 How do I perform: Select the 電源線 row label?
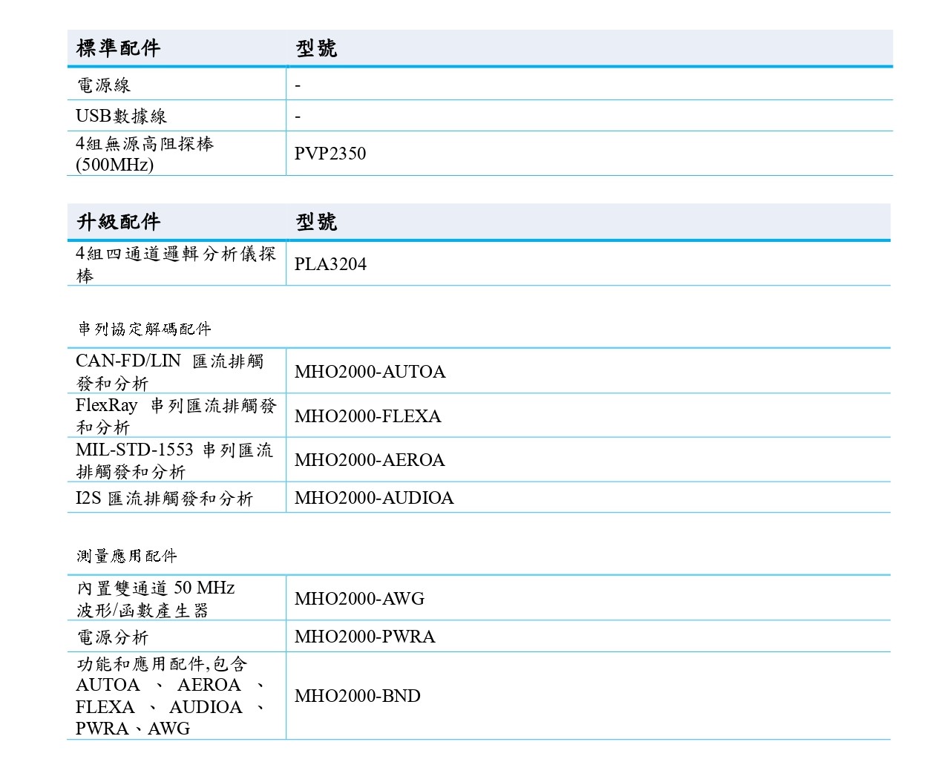coord(104,85)
